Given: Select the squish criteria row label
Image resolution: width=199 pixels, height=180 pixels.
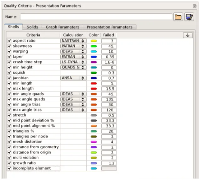Looking at the screenshot, I should (19, 73).
